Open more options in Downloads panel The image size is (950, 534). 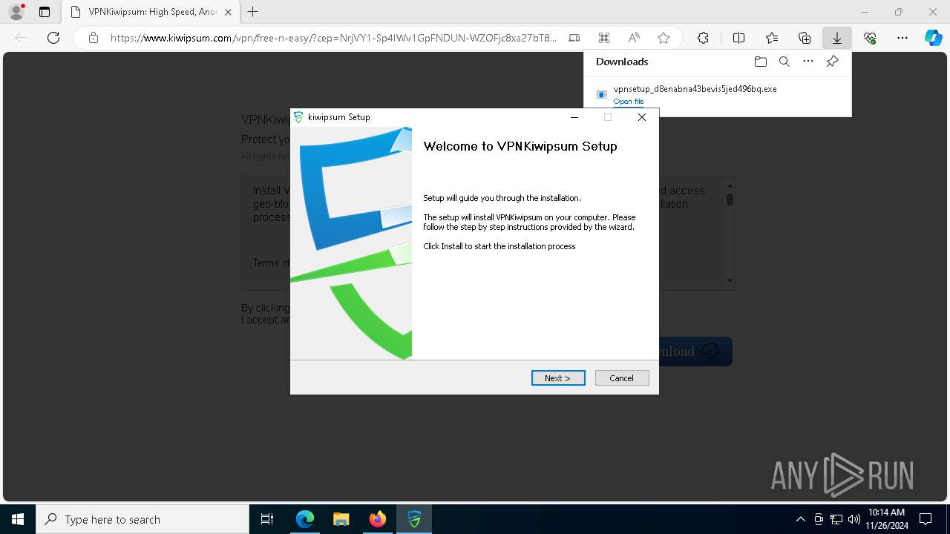point(808,62)
